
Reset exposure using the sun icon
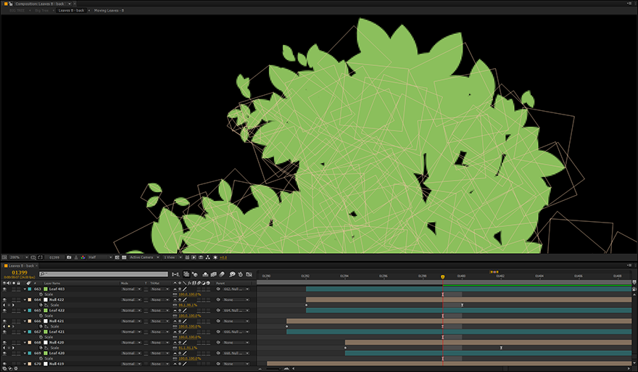(x=215, y=257)
